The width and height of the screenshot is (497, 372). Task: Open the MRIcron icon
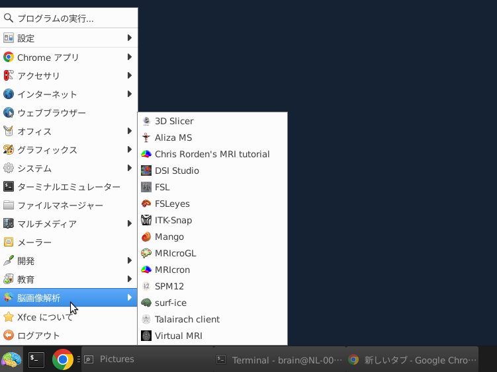(x=146, y=270)
